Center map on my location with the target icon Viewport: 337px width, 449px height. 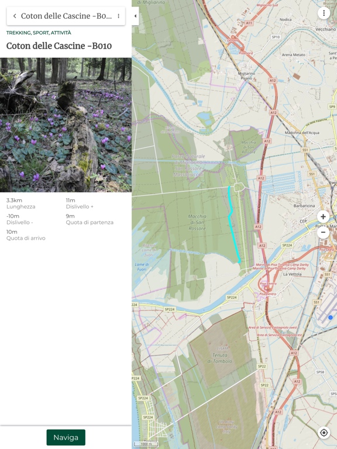(x=324, y=433)
